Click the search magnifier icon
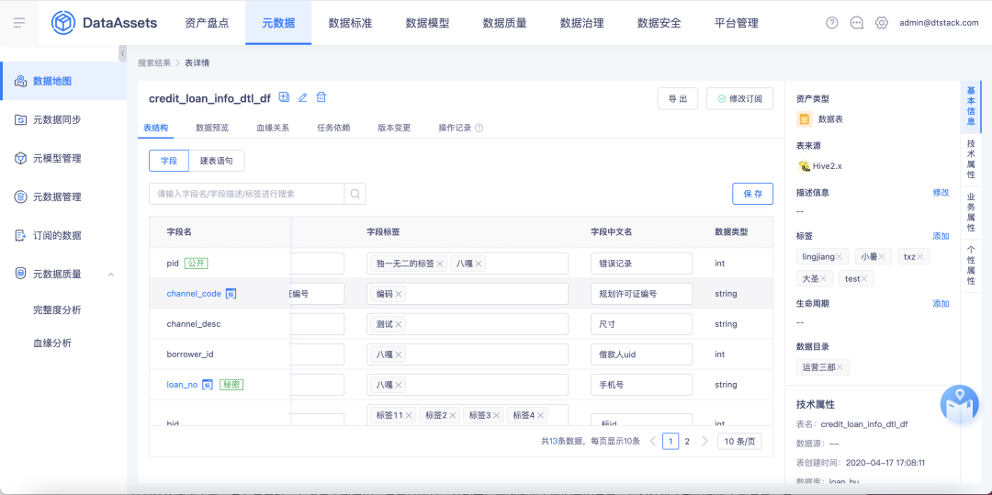The width and height of the screenshot is (992, 495). click(x=355, y=194)
